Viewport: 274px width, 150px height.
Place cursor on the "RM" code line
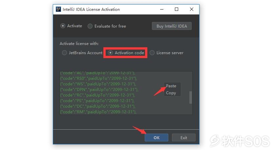pos(98,112)
